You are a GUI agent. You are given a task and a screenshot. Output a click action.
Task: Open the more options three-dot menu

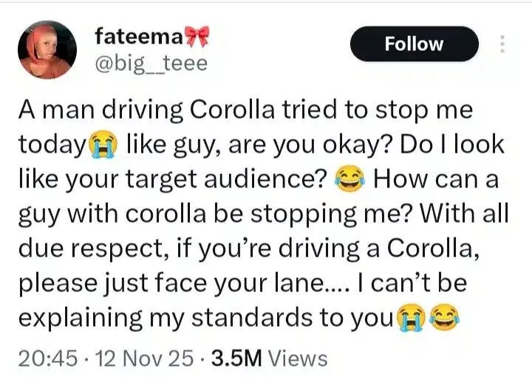(502, 44)
